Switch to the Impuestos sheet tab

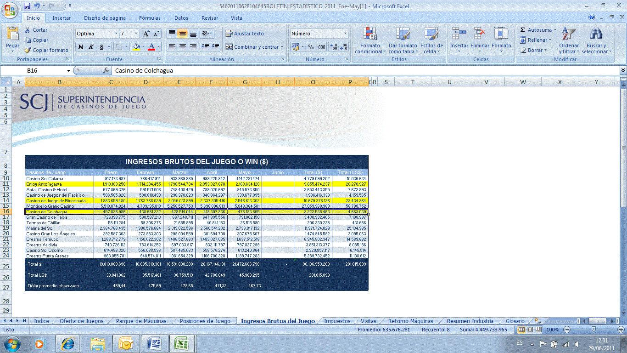click(x=337, y=321)
